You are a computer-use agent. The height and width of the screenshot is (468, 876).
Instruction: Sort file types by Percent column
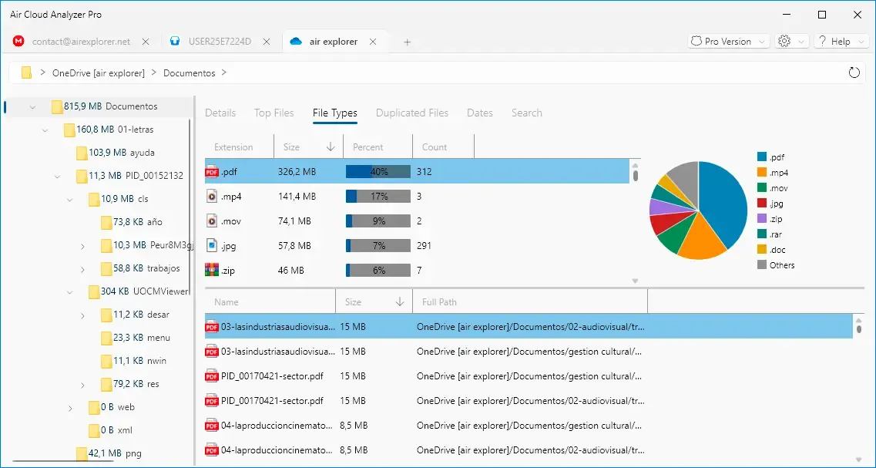tap(378, 147)
